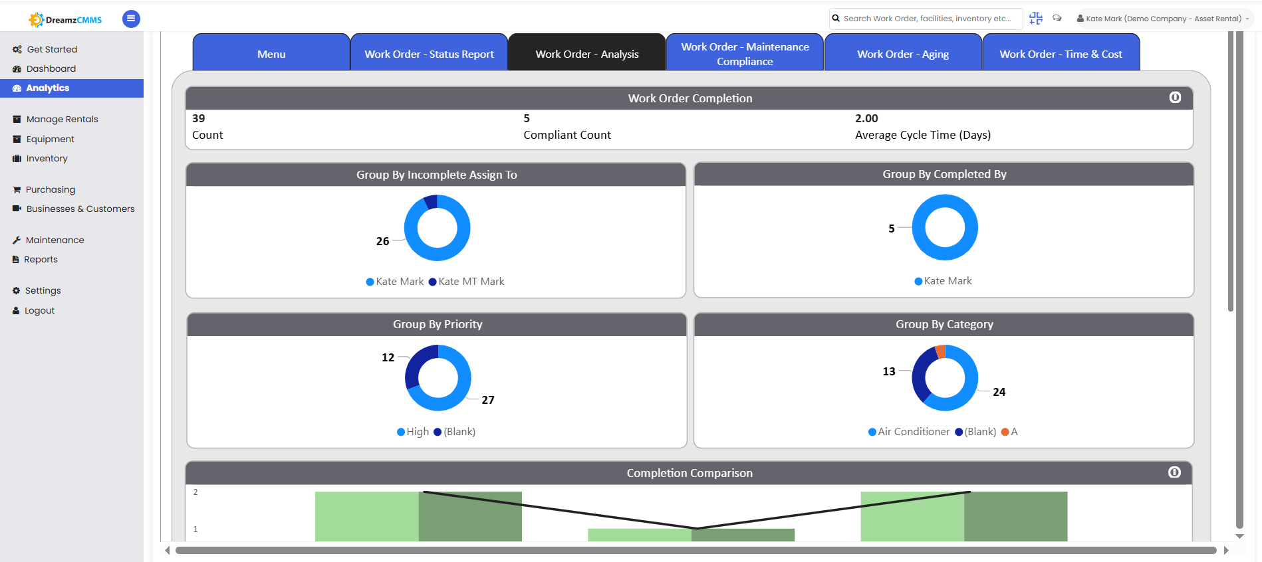The image size is (1262, 562).
Task: Click the Logout user icon
Action: click(16, 310)
